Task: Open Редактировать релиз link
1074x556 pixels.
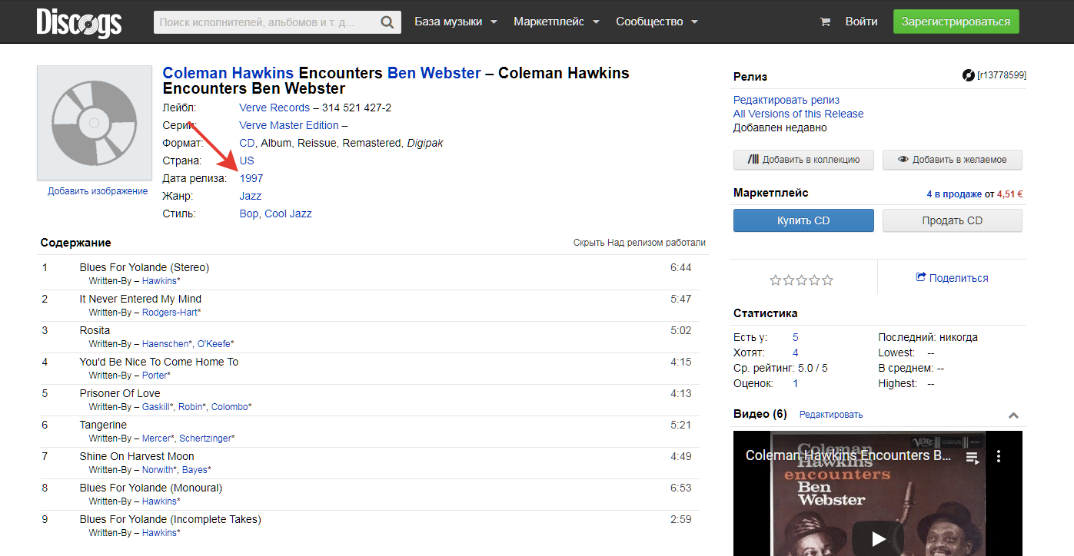Action: [786, 100]
